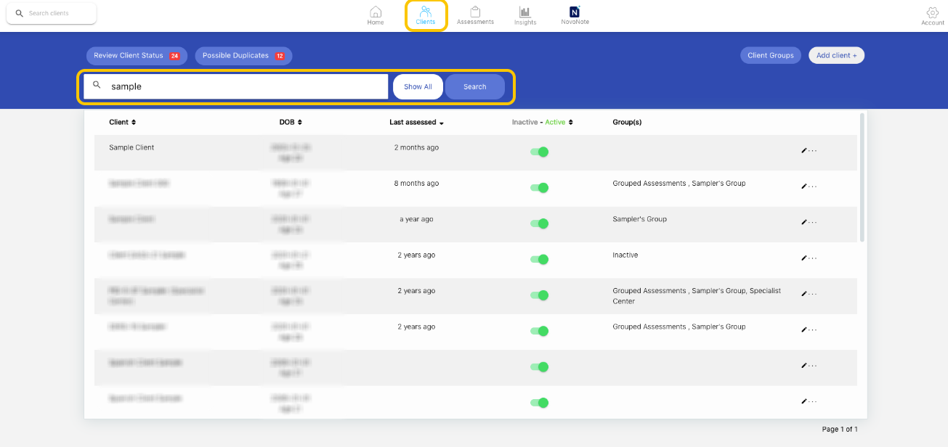948x447 pixels.
Task: Select the Clients tab
Action: (x=426, y=16)
